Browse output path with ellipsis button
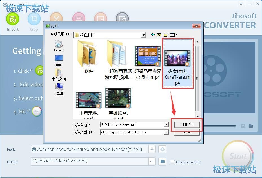262x178 pixels. tap(152, 161)
